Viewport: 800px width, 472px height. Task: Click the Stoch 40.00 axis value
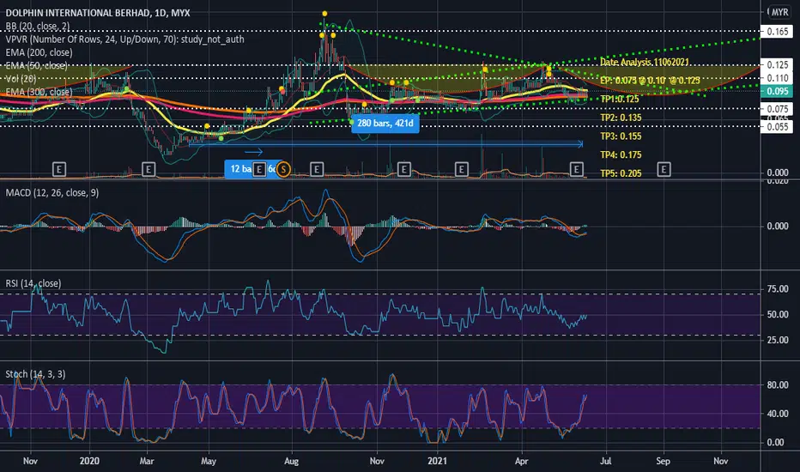pyautogui.click(x=778, y=414)
